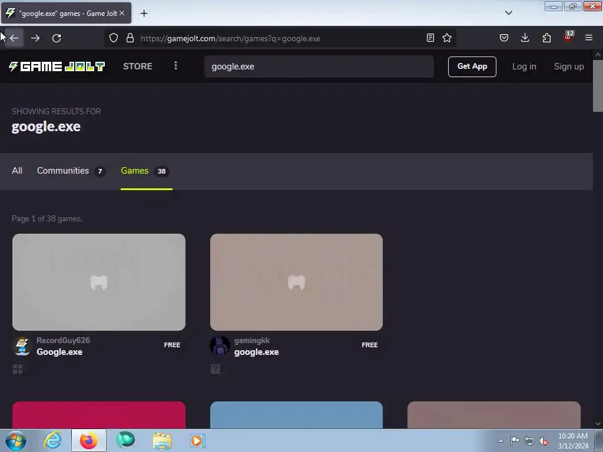Bookmark this page with the star
The image size is (603, 452).
[447, 38]
